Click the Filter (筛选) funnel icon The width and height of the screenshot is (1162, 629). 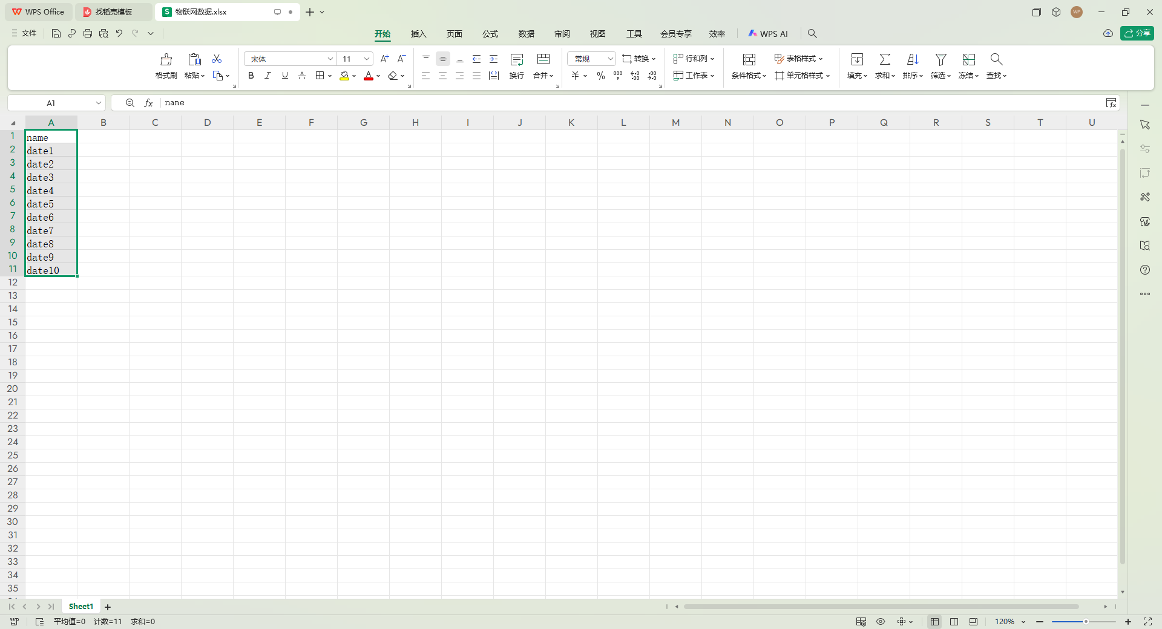point(940,59)
